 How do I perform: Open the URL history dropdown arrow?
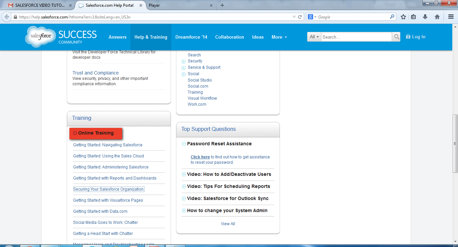point(294,17)
